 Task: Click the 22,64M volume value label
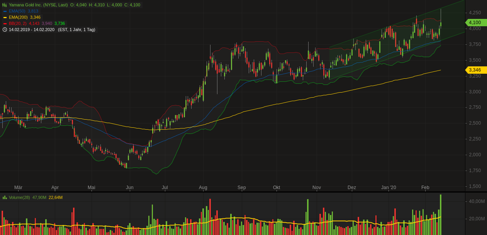click(54, 197)
